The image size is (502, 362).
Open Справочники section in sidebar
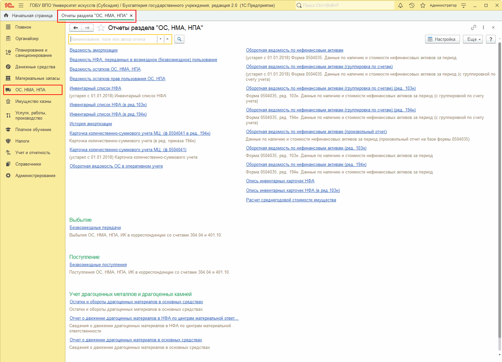click(28, 164)
